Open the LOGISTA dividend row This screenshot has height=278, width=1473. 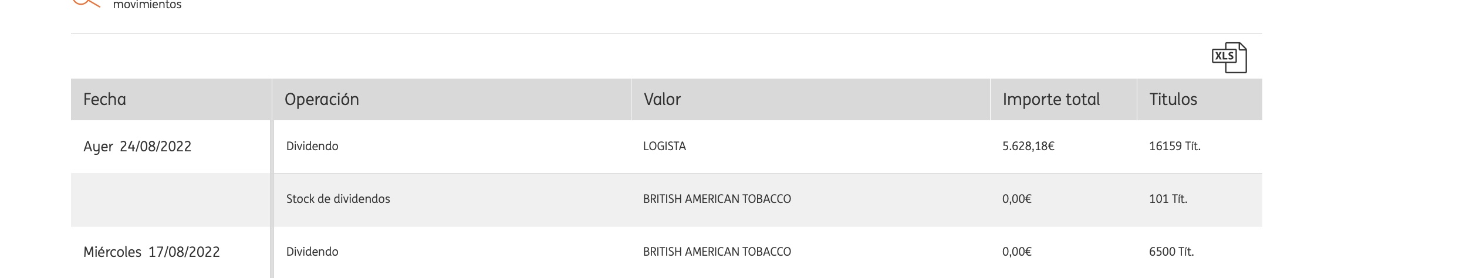pyautogui.click(x=667, y=147)
